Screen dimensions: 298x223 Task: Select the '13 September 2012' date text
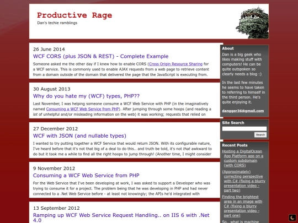[56, 208]
